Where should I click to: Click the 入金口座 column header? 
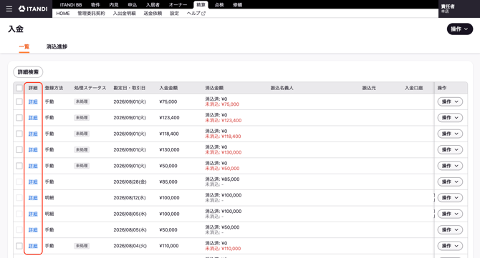[x=414, y=88]
